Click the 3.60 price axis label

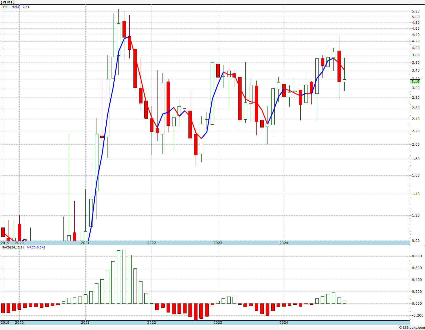click(416, 62)
